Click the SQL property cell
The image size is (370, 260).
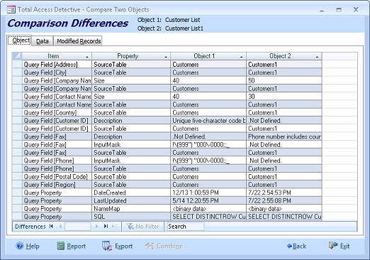click(x=131, y=217)
